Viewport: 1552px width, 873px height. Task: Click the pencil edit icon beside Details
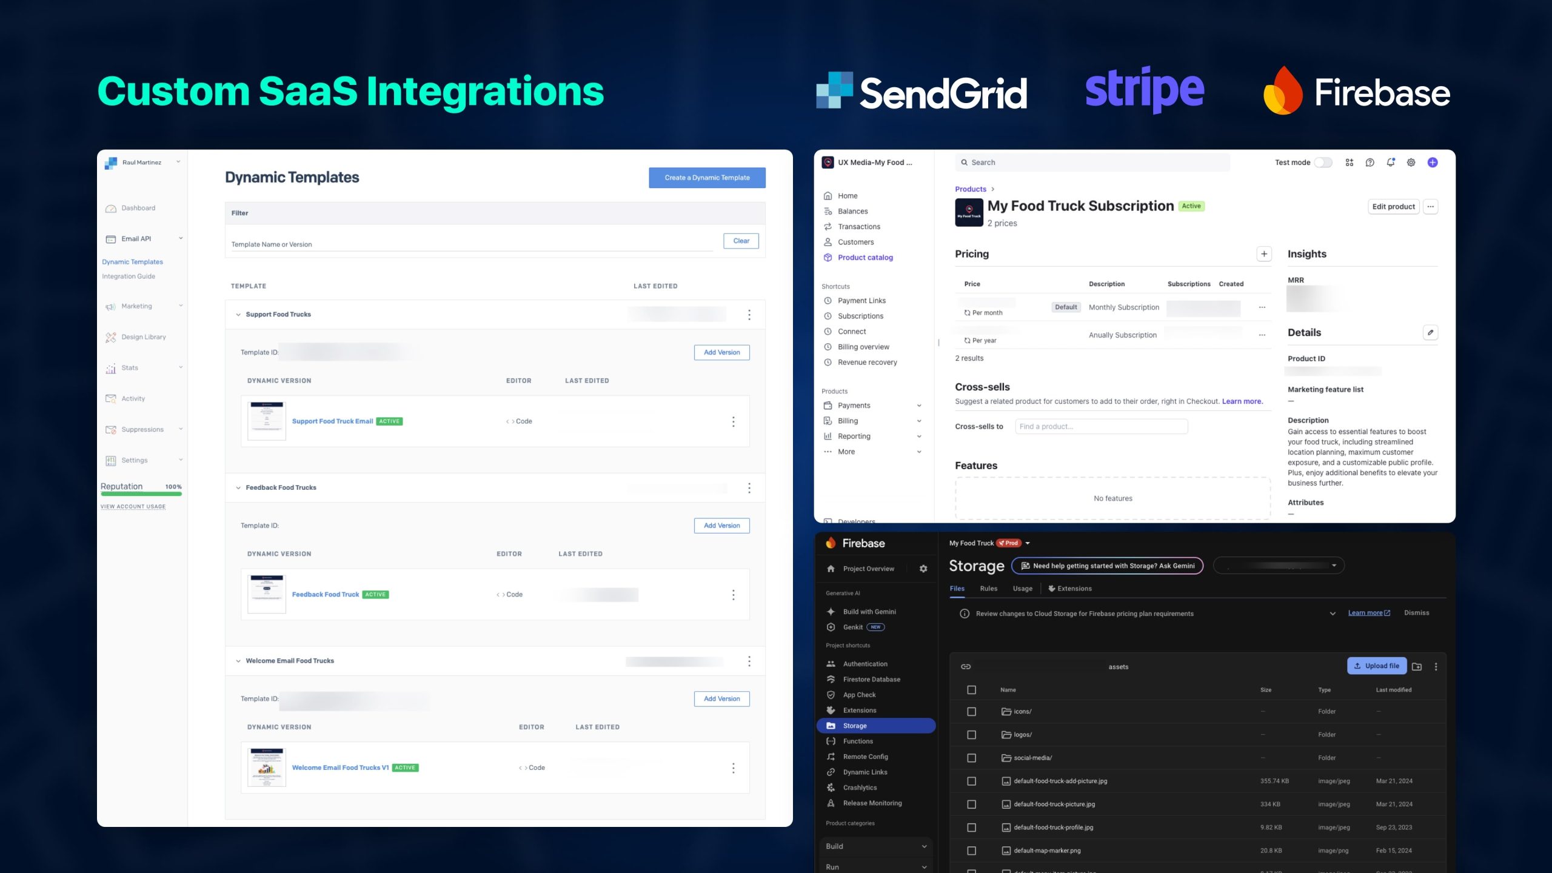point(1431,332)
